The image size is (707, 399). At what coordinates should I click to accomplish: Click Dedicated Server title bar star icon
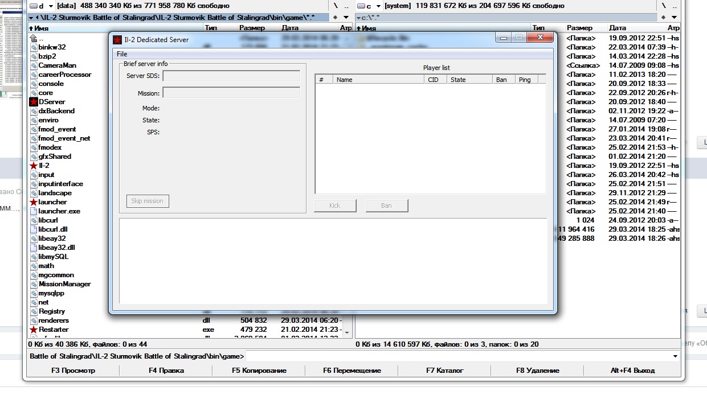pyautogui.click(x=117, y=40)
